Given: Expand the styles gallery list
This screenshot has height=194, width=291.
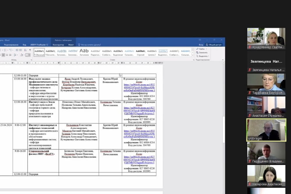Looking at the screenshot, I should [192, 55].
